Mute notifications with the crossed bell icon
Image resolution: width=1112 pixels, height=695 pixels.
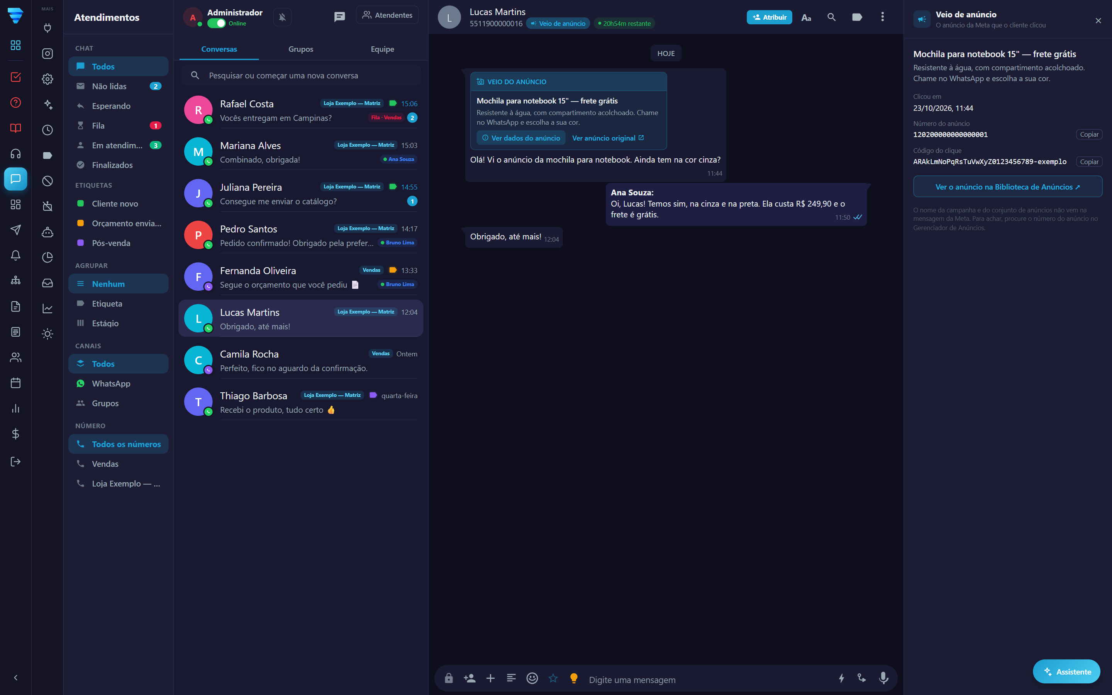pyautogui.click(x=282, y=17)
